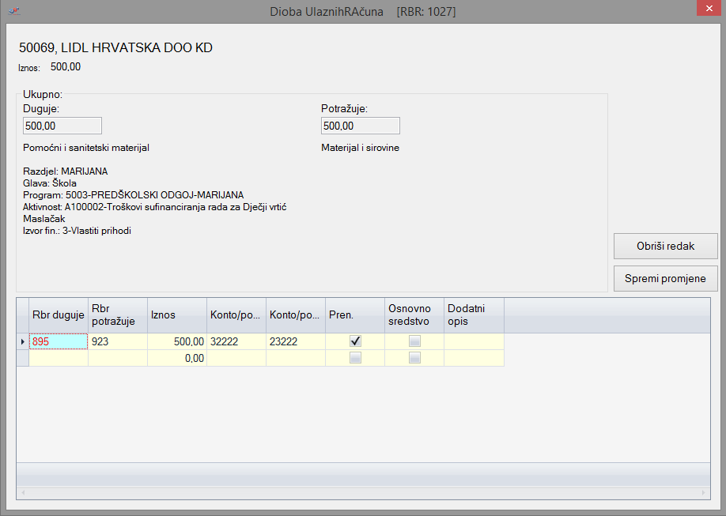Viewport: 726px width, 516px height.
Task: Select the Rbr duguje cell with 895
Action: click(59, 341)
